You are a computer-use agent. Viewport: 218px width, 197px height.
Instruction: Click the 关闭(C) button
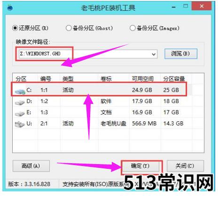pyautogui.click(x=185, y=166)
